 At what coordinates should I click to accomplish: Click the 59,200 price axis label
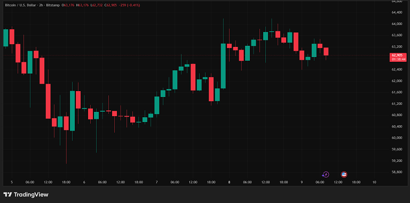tap(397, 161)
